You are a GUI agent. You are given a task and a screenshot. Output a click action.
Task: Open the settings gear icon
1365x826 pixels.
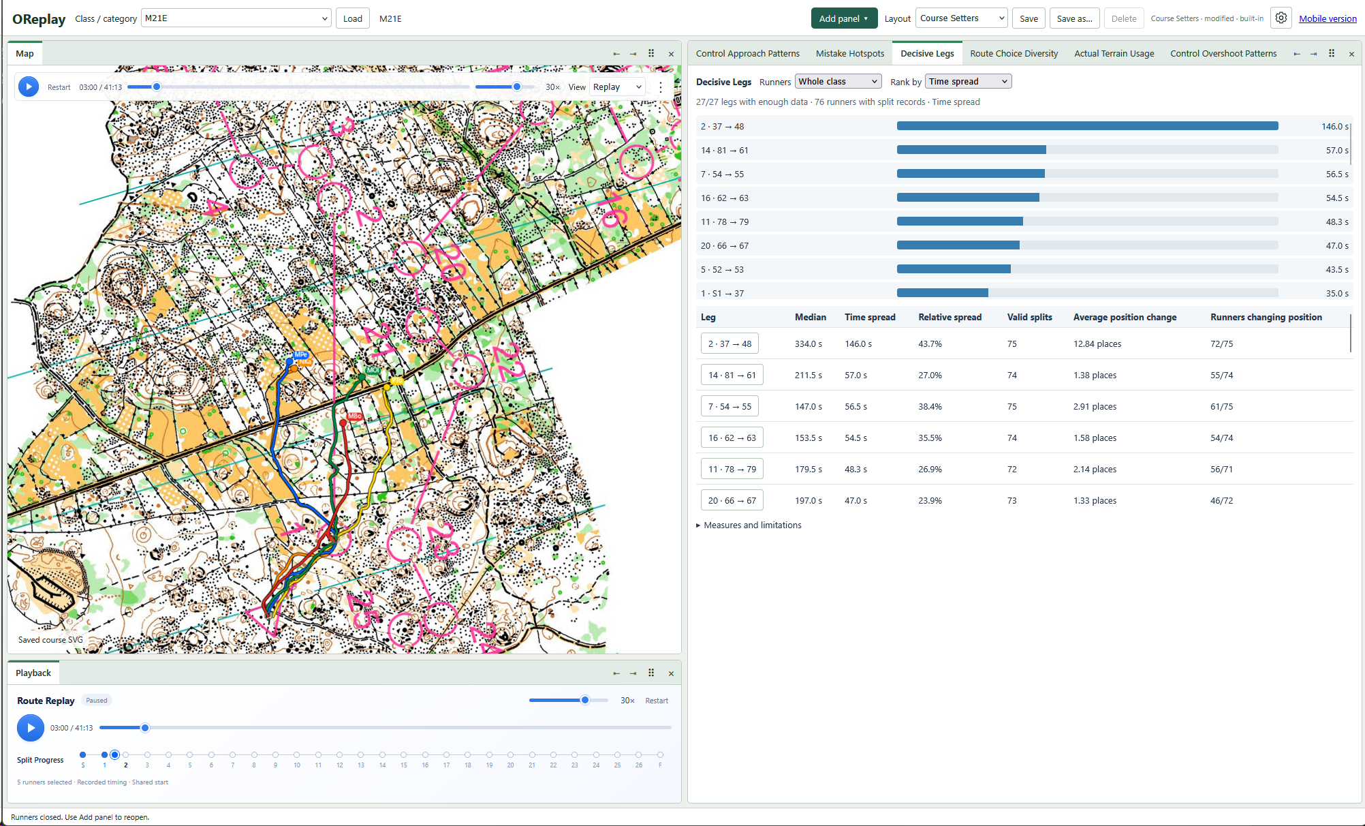(x=1281, y=18)
